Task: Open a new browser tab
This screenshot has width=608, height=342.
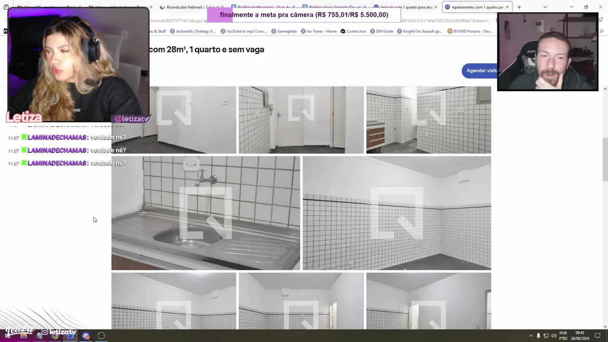Action: [x=519, y=7]
